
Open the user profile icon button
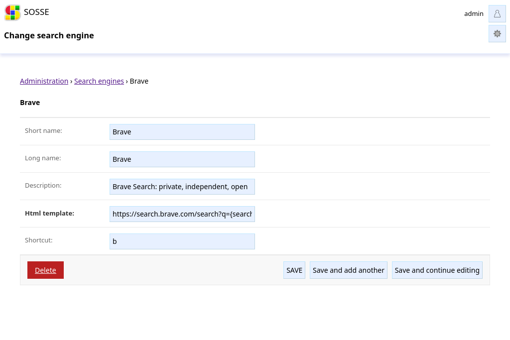497,13
